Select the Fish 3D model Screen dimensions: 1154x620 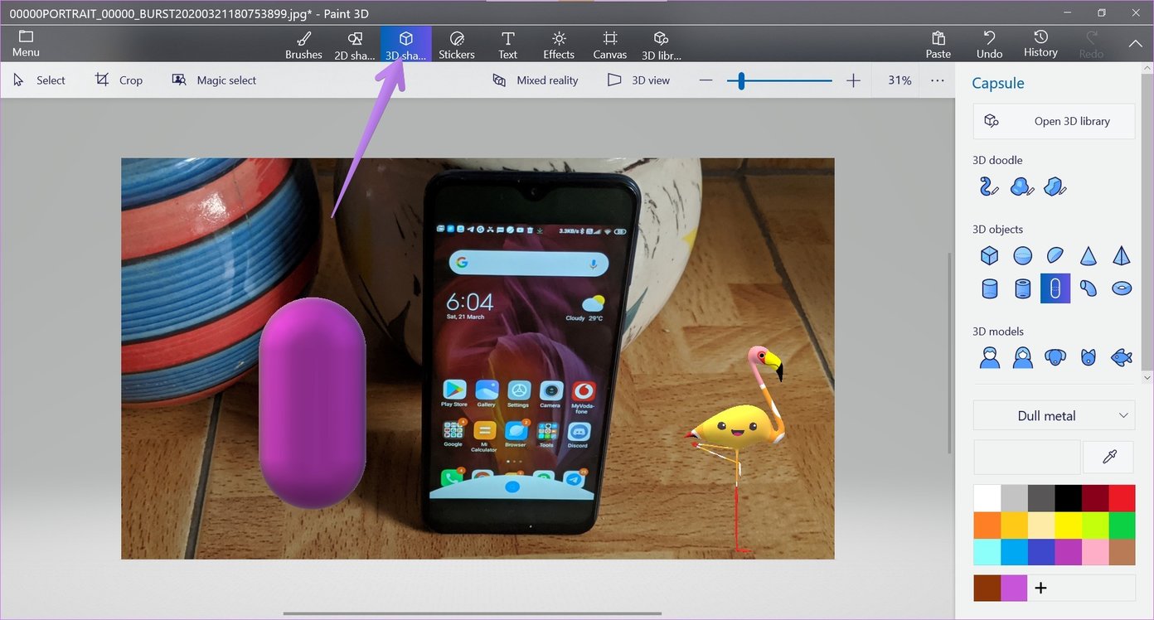tap(1121, 357)
